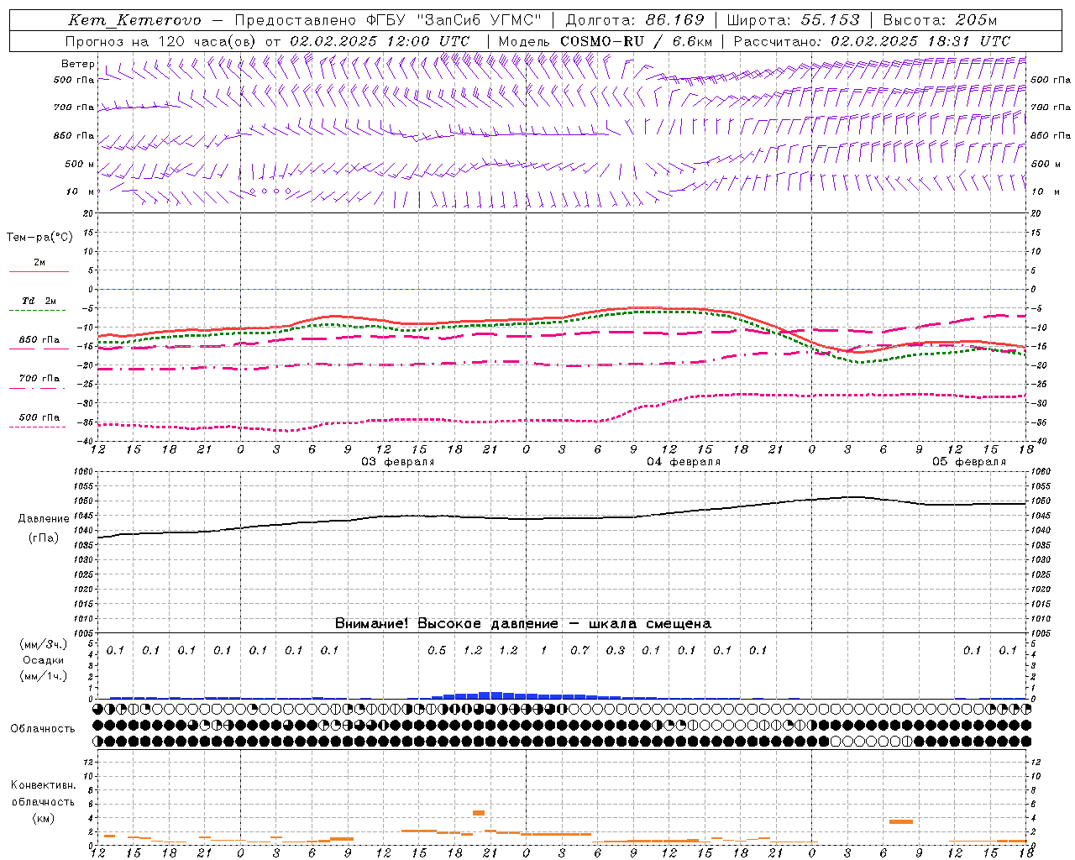1075x860 pixels.
Task: Click the Kem_Kemerovo station title
Action: pyautogui.click(x=134, y=20)
